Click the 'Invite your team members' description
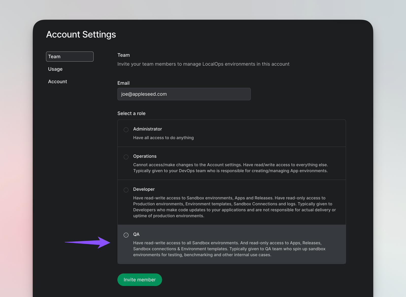406x297 pixels. click(x=203, y=64)
